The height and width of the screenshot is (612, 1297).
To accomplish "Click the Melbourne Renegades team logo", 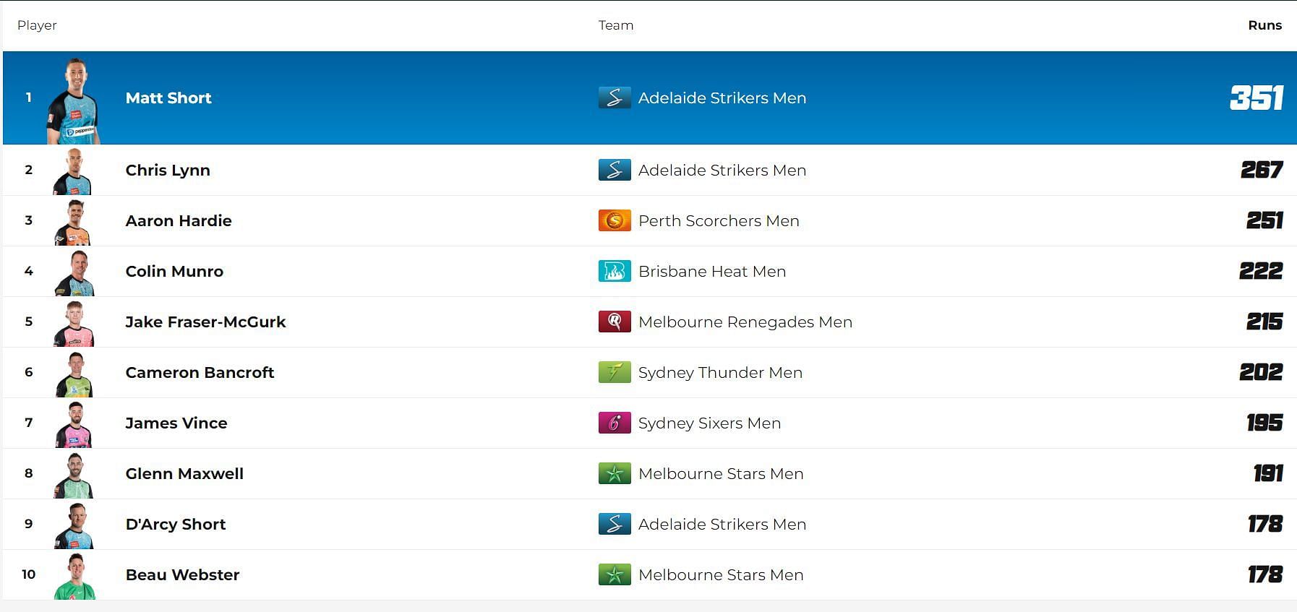I will pos(615,322).
